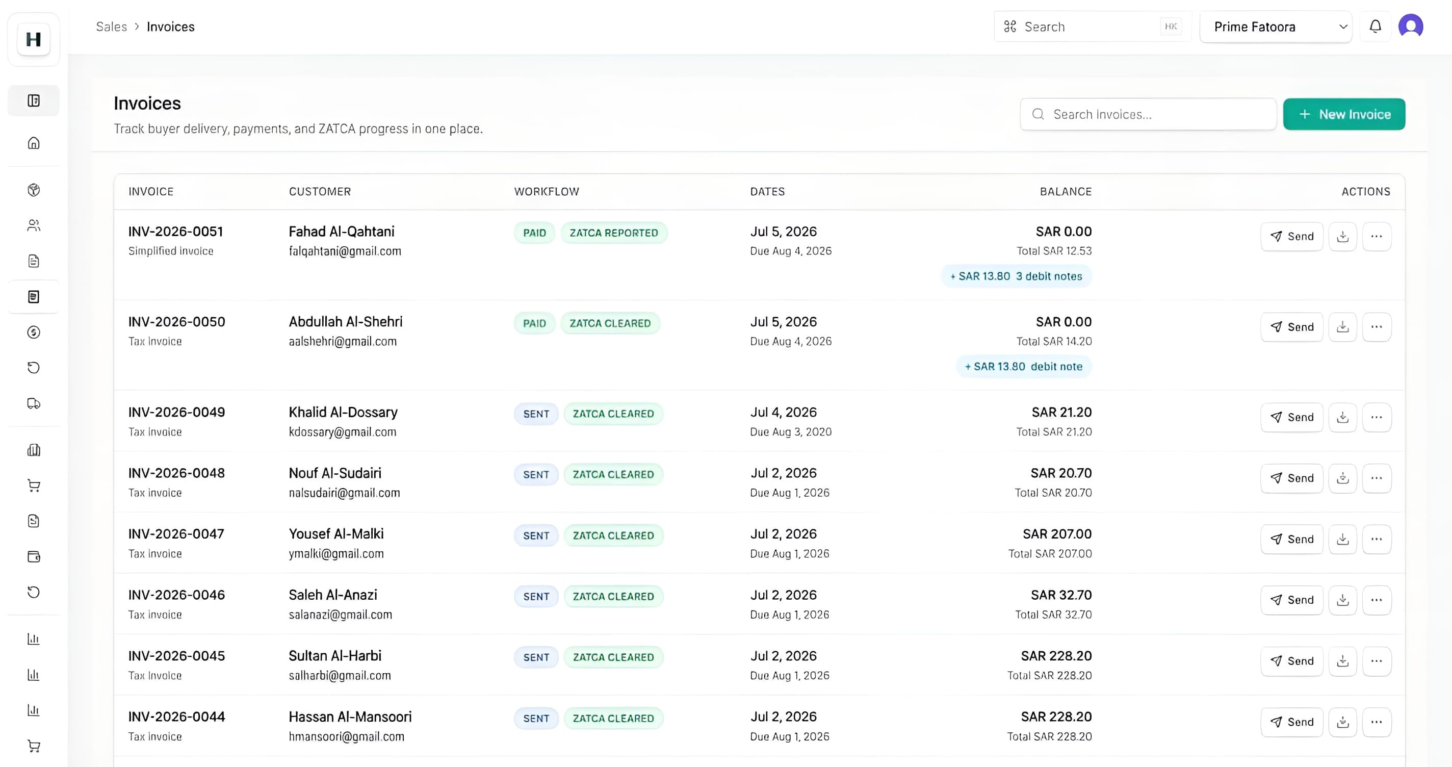The height and width of the screenshot is (767, 1452).
Task: Open more actions for INV-2026-0046
Action: pyautogui.click(x=1377, y=600)
